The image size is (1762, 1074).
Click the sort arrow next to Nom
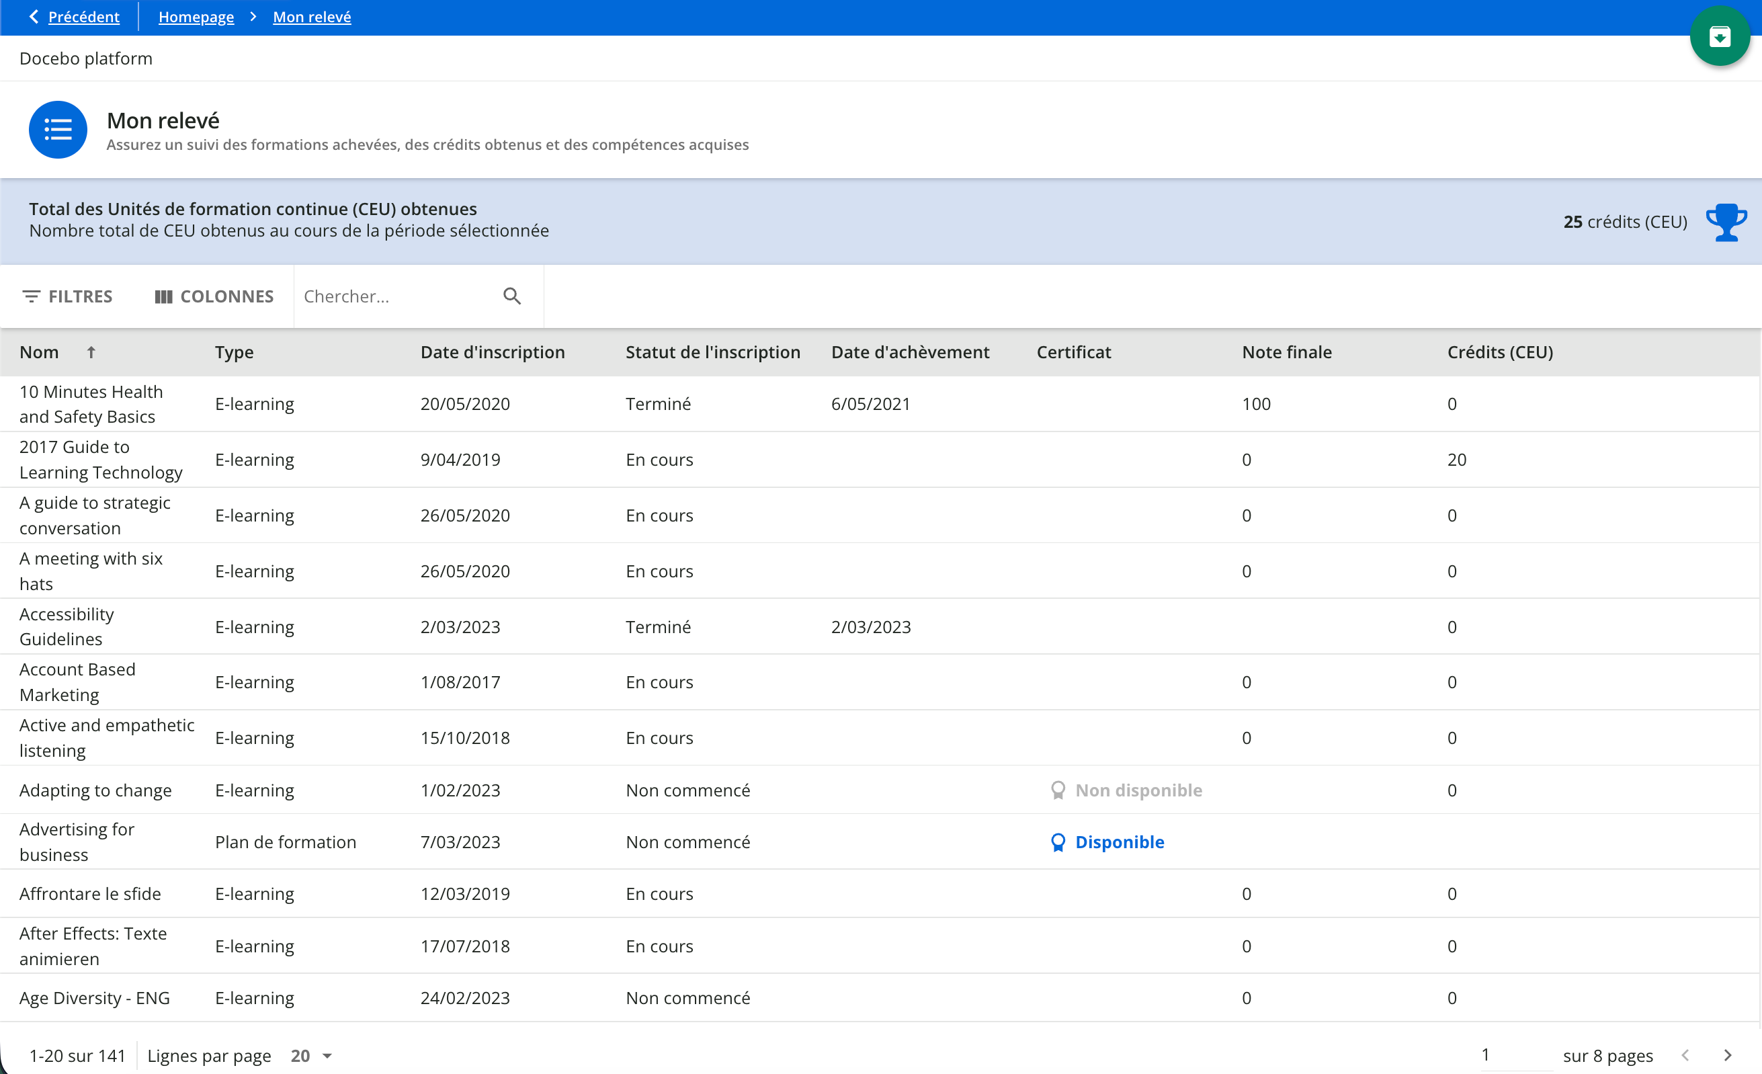coord(91,352)
